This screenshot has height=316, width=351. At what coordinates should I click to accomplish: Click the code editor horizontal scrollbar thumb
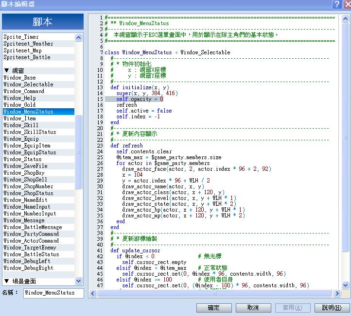[x=214, y=293]
